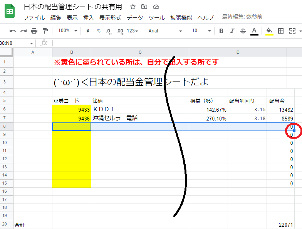The height and width of the screenshot is (229, 302).
Task: Click the undo arrow icon
Action: (13, 31)
